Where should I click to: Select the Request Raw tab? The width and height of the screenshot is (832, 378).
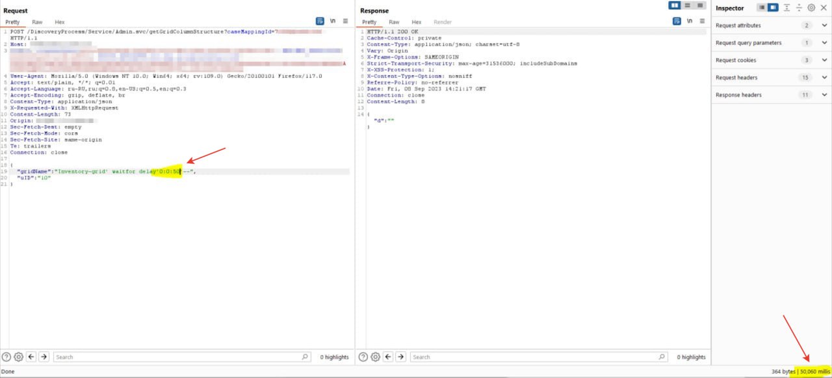click(x=37, y=22)
